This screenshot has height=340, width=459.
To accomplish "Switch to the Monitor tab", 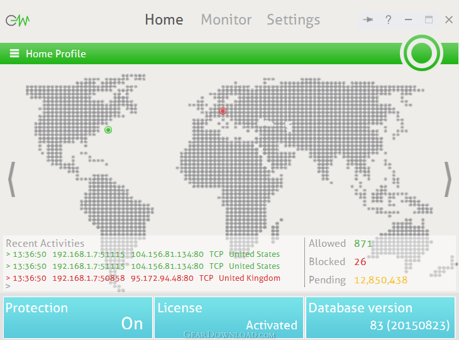I will (x=225, y=20).
